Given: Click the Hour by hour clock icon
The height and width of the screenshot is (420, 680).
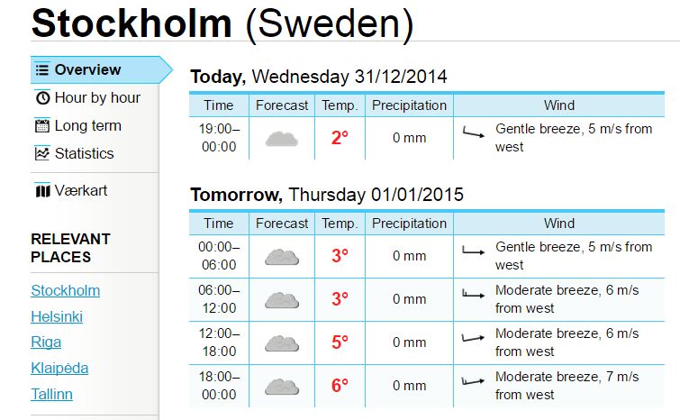Looking at the screenshot, I should pyautogui.click(x=42, y=97).
